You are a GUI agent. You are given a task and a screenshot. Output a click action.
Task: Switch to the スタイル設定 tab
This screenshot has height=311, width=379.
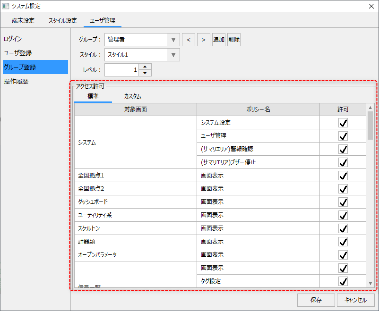(62, 21)
